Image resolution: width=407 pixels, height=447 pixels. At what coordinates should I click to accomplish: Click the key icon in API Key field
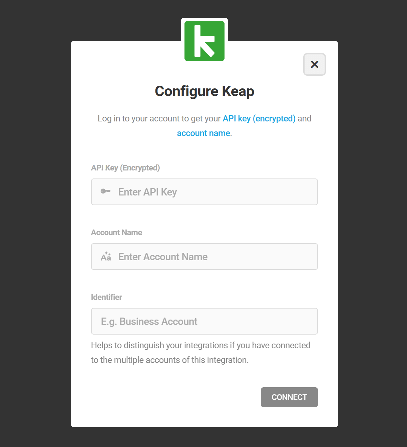point(105,191)
